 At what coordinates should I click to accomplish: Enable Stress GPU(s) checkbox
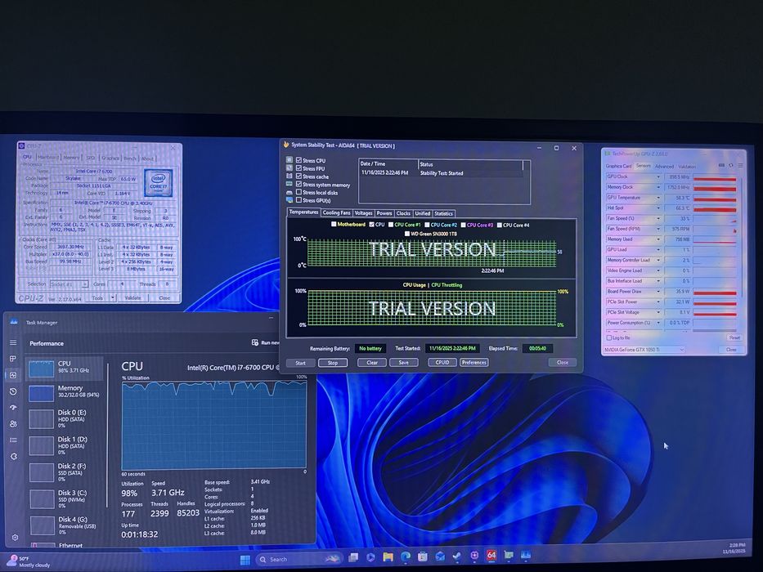click(298, 200)
